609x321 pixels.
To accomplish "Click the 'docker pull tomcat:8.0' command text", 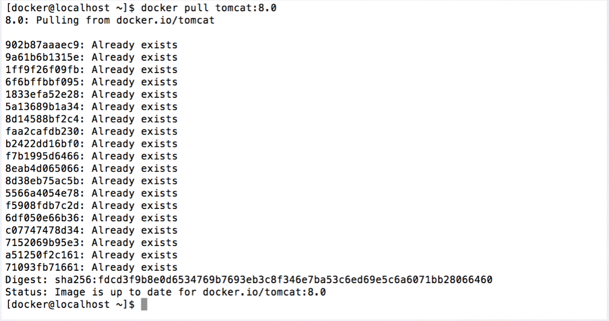I will [209, 8].
